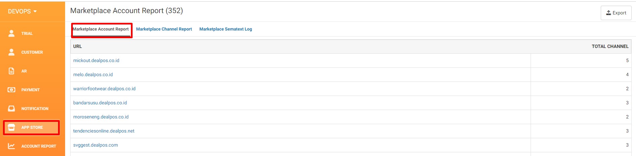The height and width of the screenshot is (156, 636).
Task: Open the AR document icon
Action: click(11, 71)
